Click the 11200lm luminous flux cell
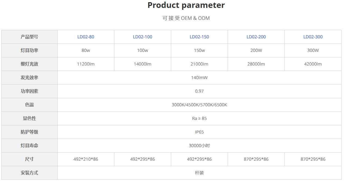 click(x=86, y=64)
